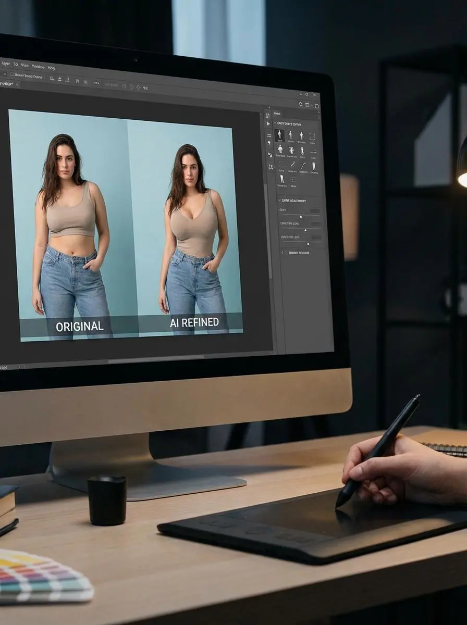The width and height of the screenshot is (467, 625).
Task: Open the ellipsis overflow icon on the options bar
Action: pos(96,82)
